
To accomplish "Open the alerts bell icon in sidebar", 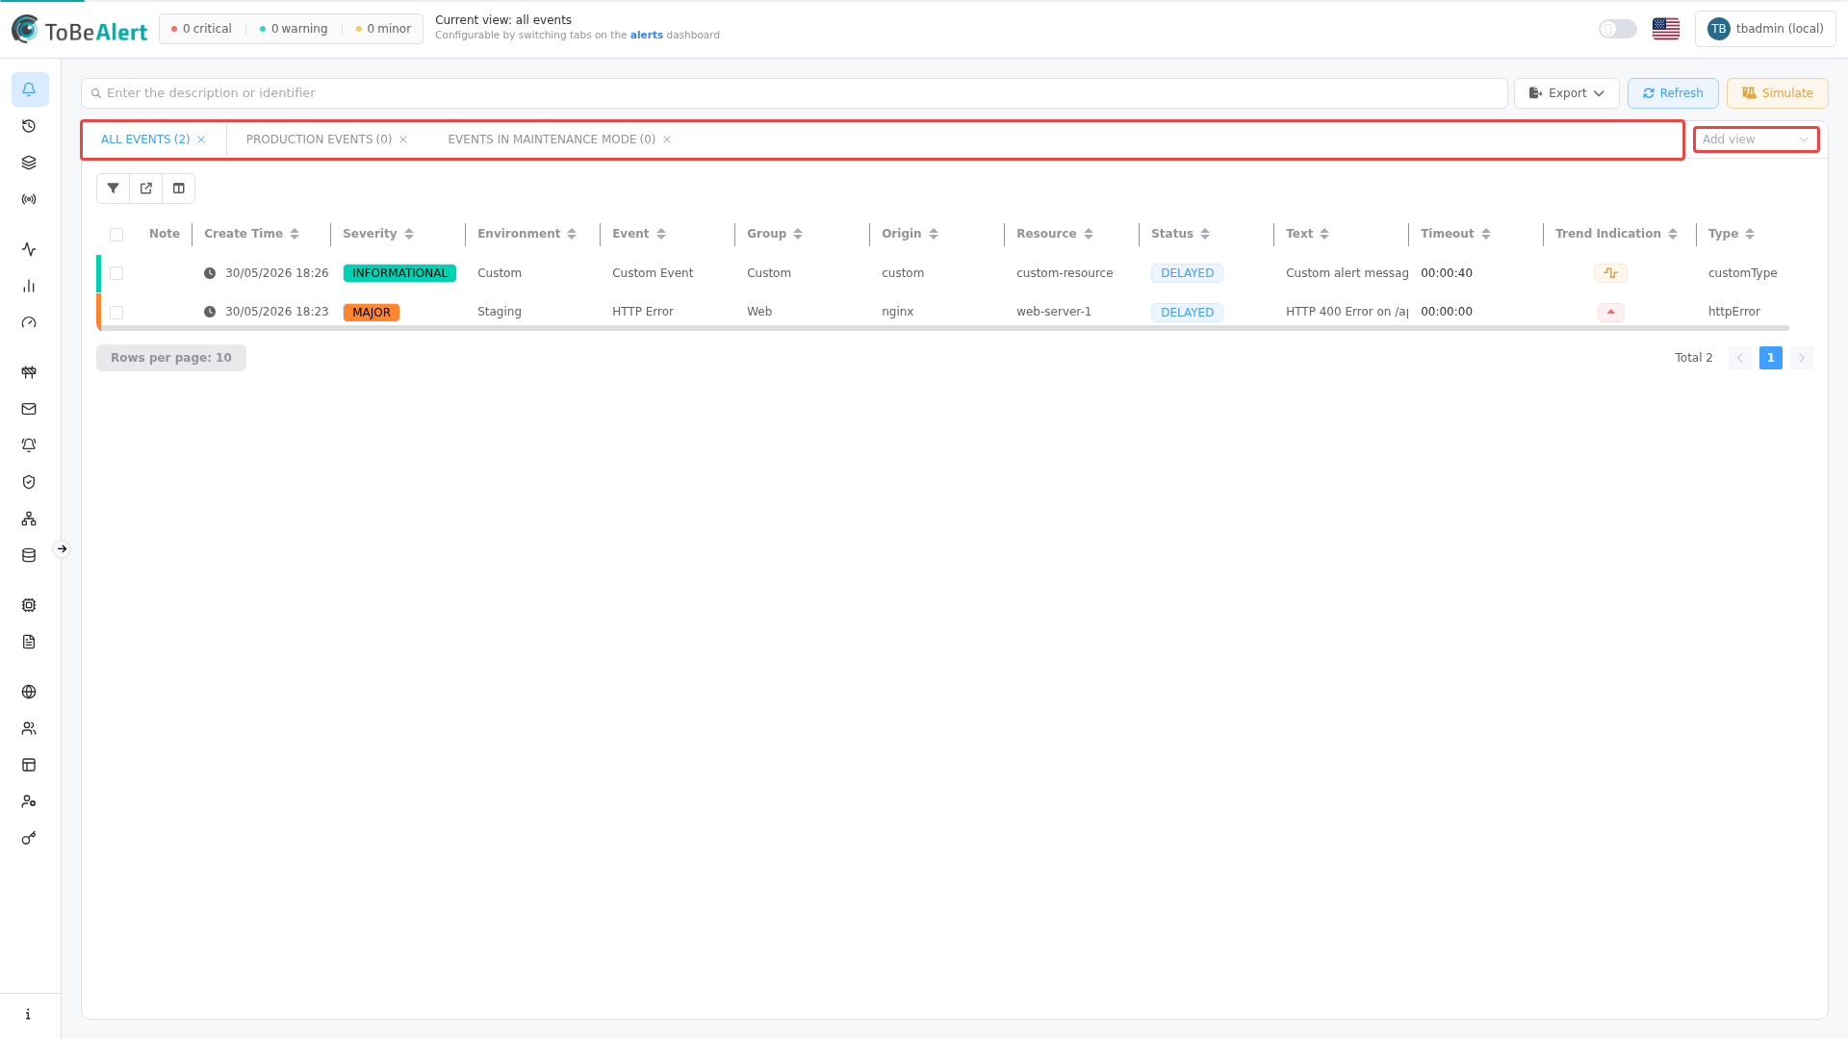I will tap(29, 89).
